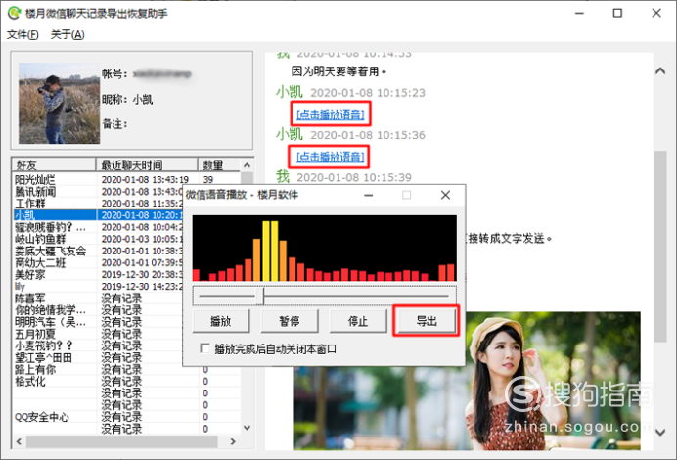Image resolution: width=677 pixels, height=460 pixels.
Task: Select 崂山钓鱼群 in friend list
Action: coord(40,239)
